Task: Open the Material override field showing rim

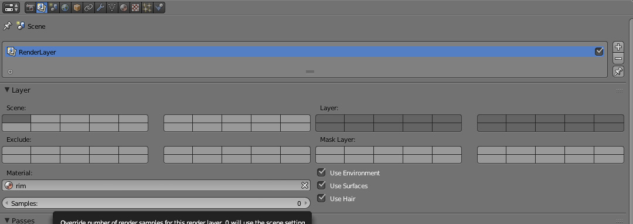Action: coord(156,185)
